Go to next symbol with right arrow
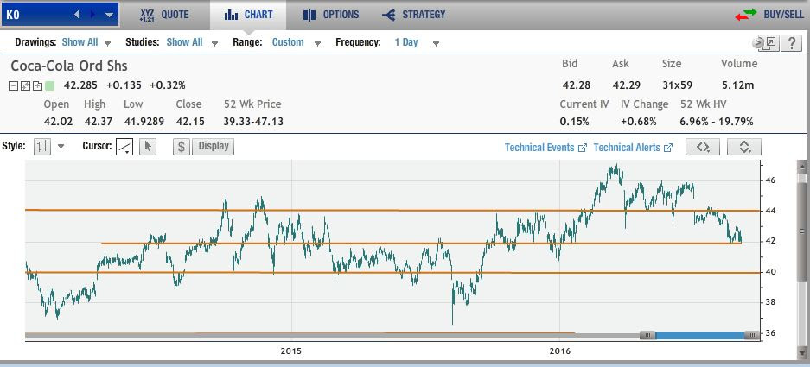810x367 pixels. [x=93, y=15]
